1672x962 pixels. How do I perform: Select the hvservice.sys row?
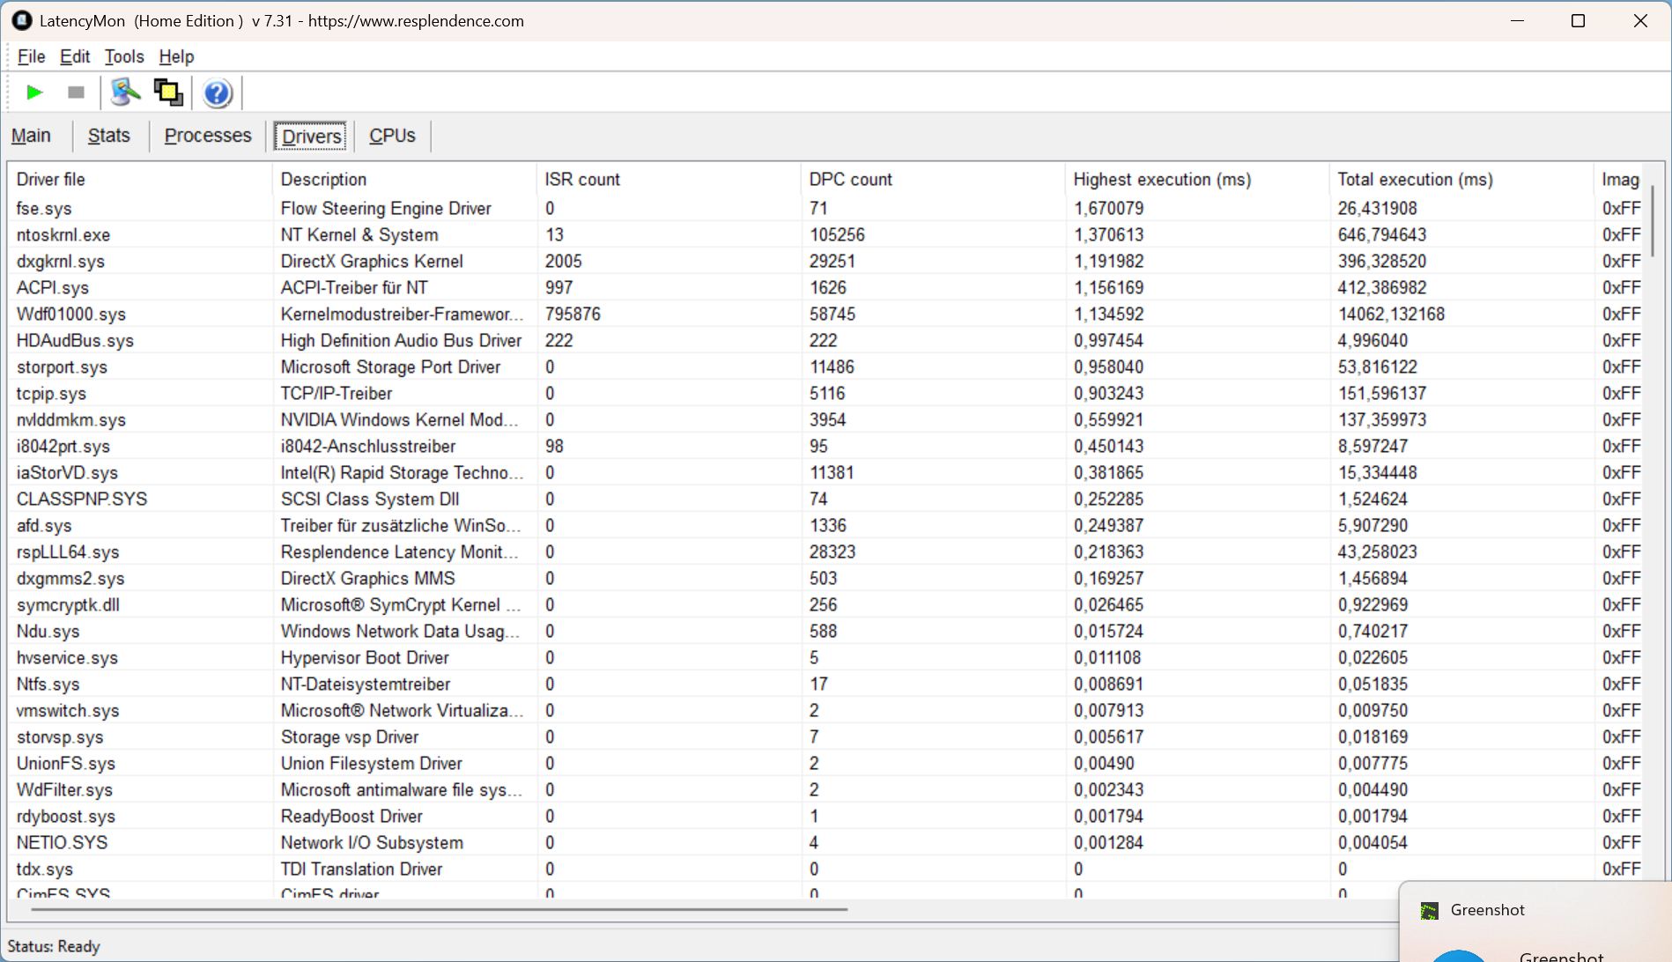pyautogui.click(x=826, y=658)
